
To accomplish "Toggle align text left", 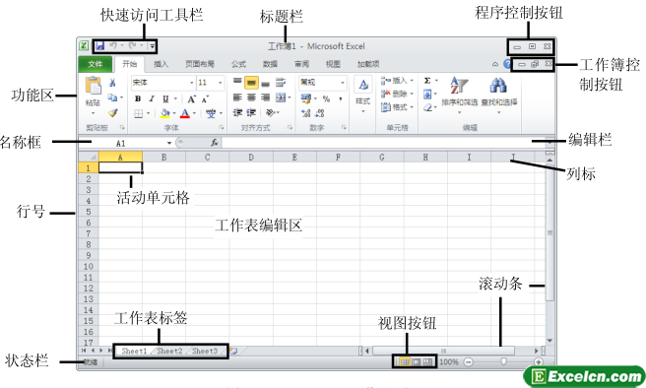I will point(237,97).
